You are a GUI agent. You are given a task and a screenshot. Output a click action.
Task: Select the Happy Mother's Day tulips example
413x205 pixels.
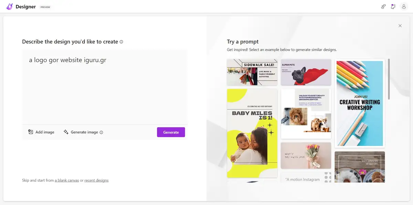coord(306,156)
